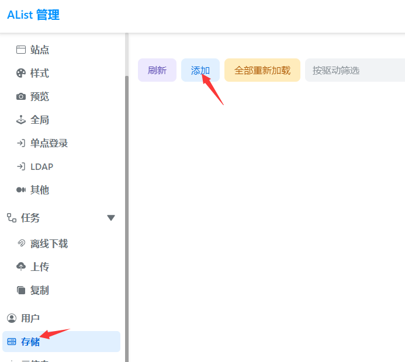This screenshot has width=405, height=362.
Task: Click the 全部重新加载 button
Action: 262,70
